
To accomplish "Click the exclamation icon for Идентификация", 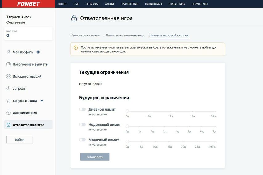I will point(9,112).
